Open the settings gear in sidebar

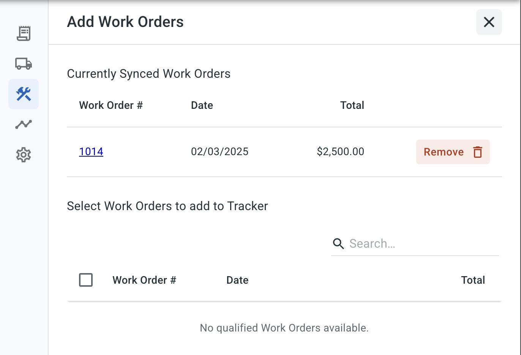24,155
